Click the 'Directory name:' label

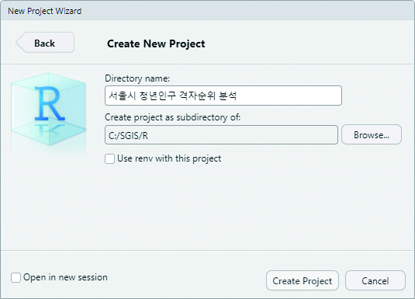coord(137,78)
